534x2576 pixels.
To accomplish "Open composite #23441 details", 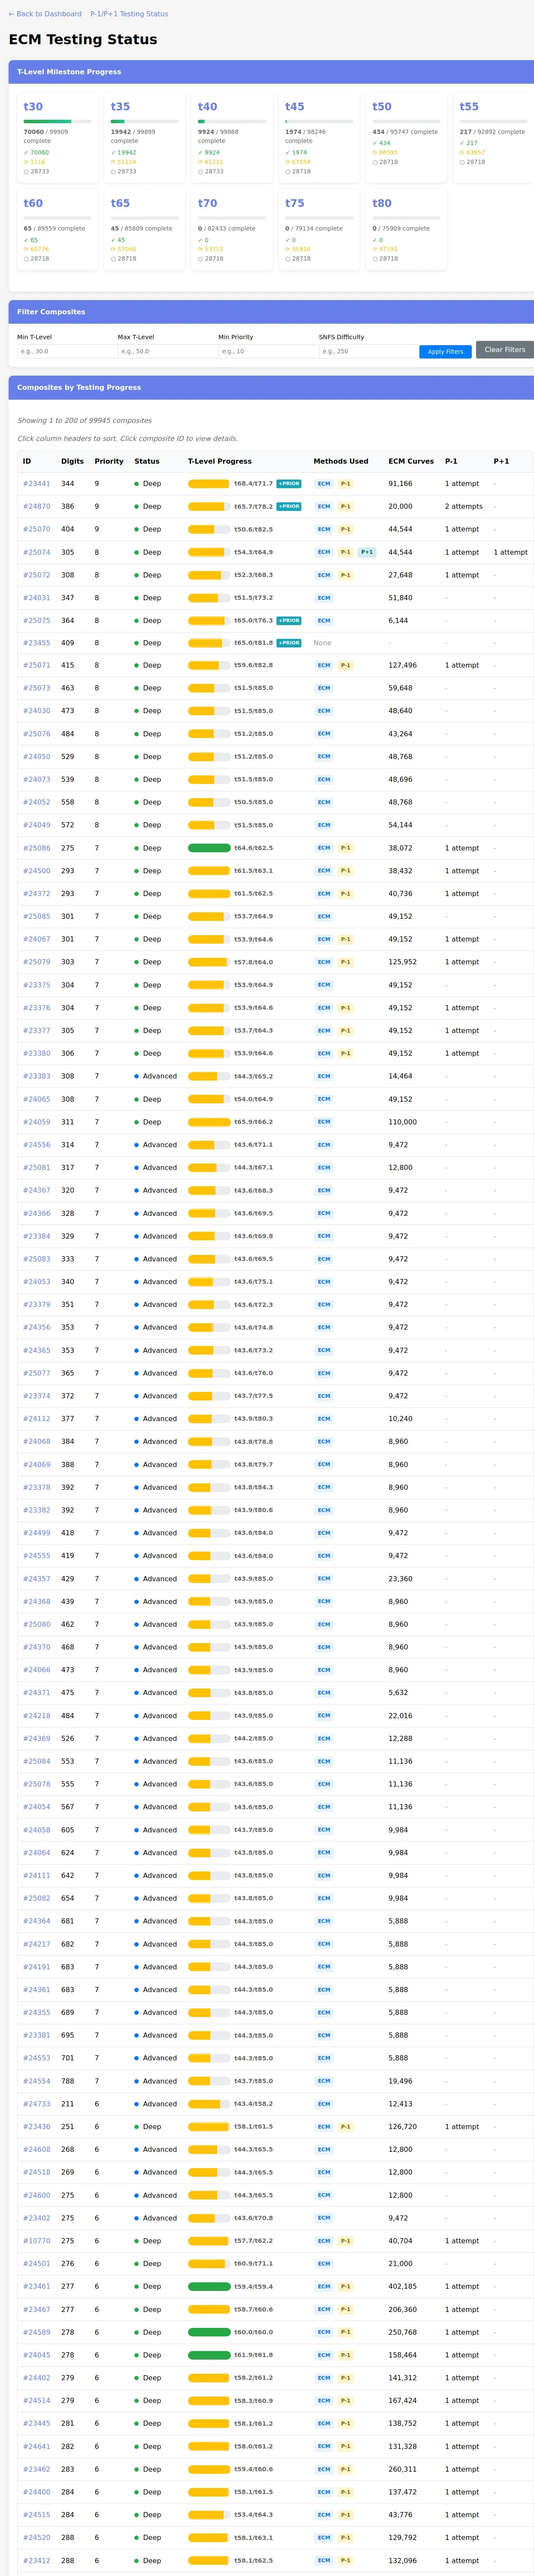I will tap(37, 484).
